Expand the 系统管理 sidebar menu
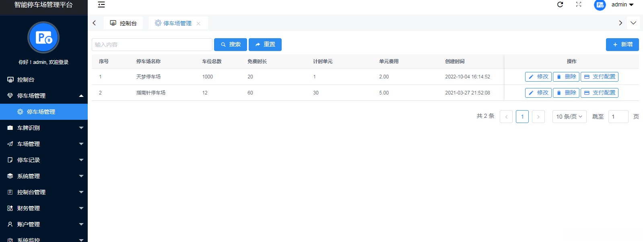The width and height of the screenshot is (643, 242). [44, 176]
